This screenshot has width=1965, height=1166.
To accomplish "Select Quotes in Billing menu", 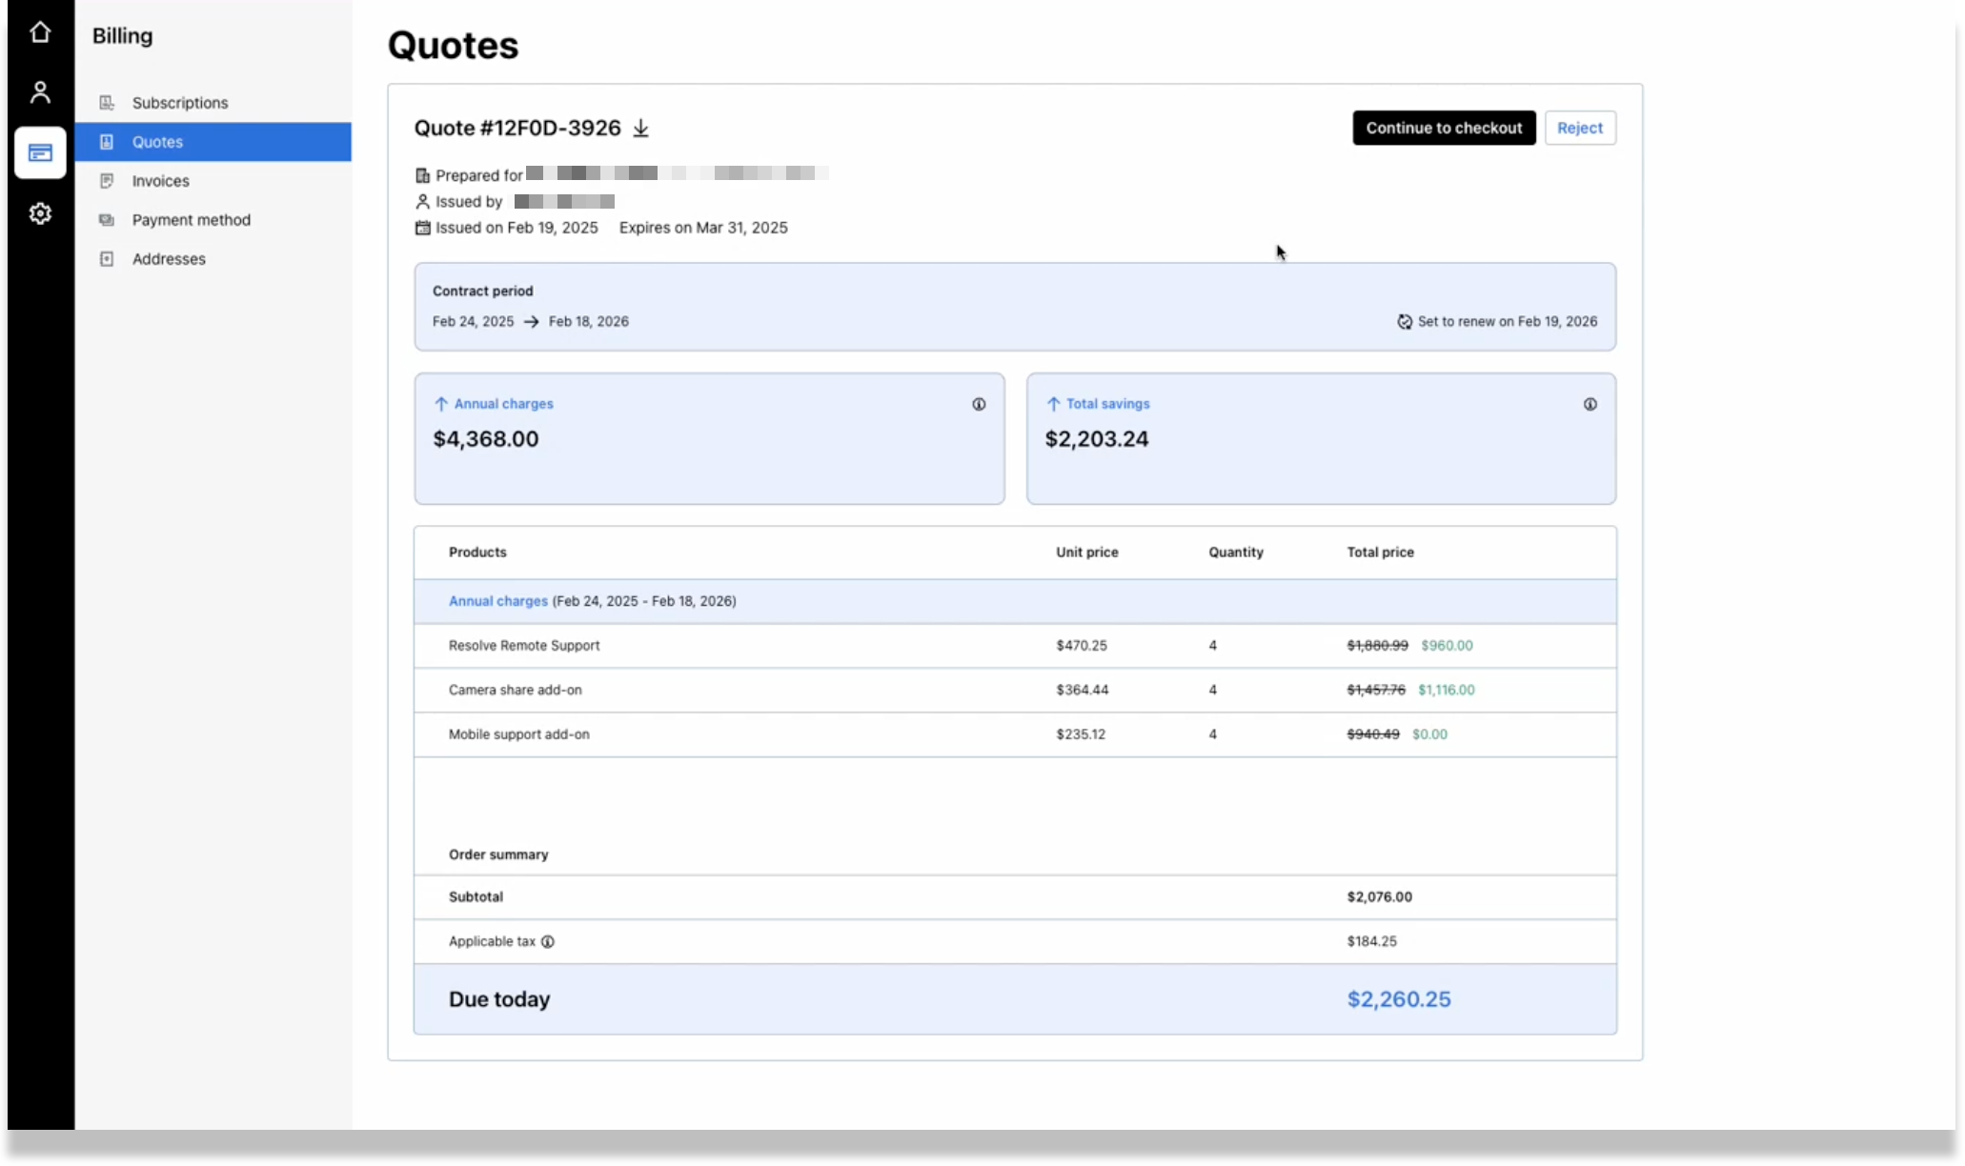I will coord(157,142).
